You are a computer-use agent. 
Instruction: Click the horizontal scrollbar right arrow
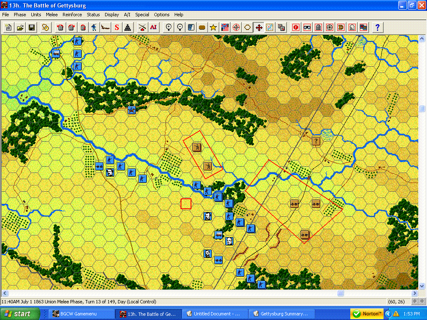pos(414,293)
